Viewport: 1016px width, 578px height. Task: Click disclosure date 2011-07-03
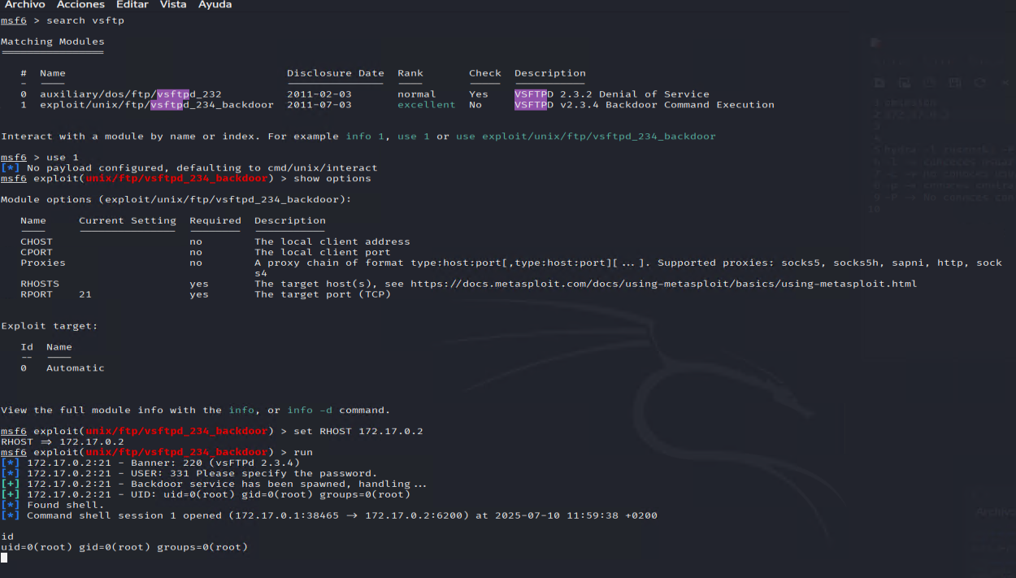319,105
